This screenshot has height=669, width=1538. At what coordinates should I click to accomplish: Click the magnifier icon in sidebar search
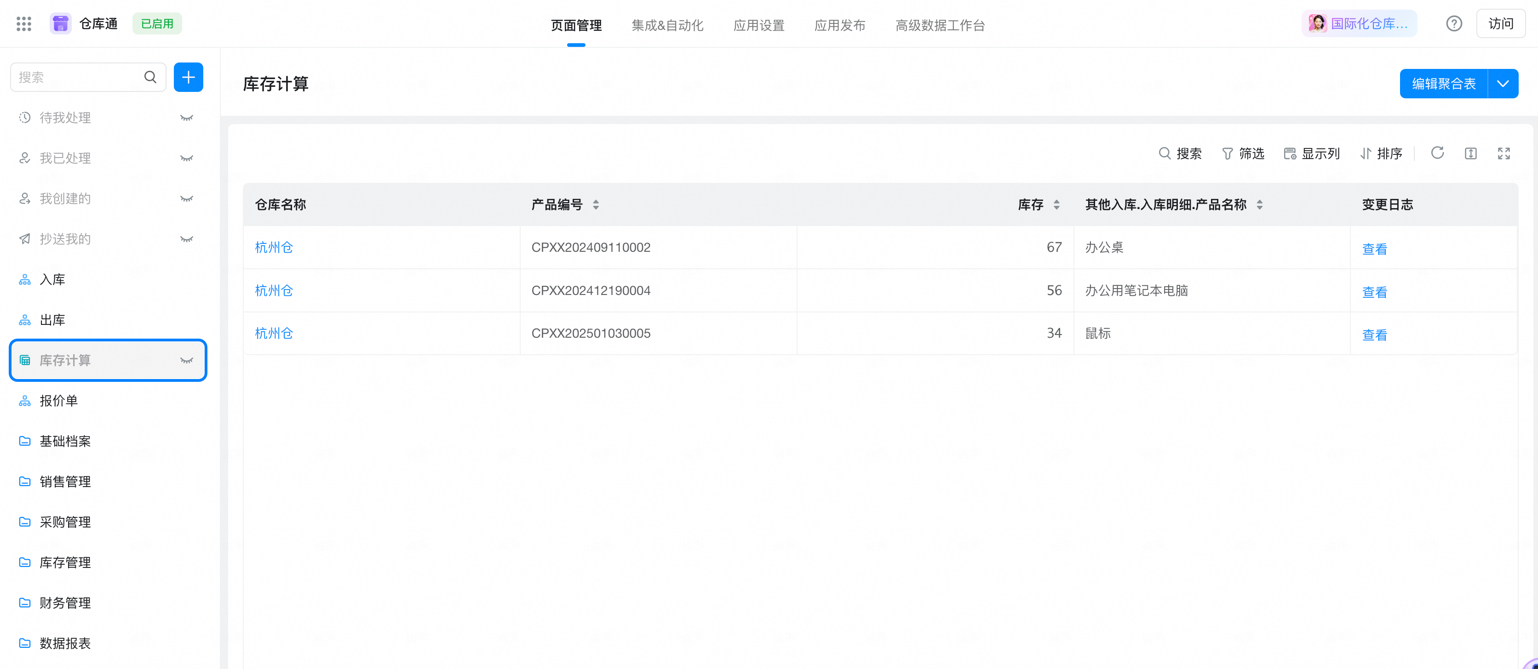point(150,77)
